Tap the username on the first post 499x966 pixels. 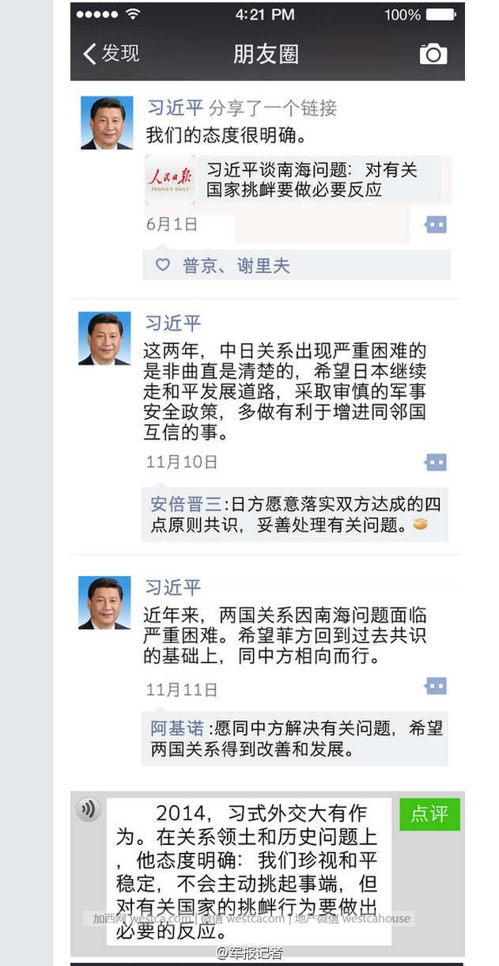[x=174, y=108]
